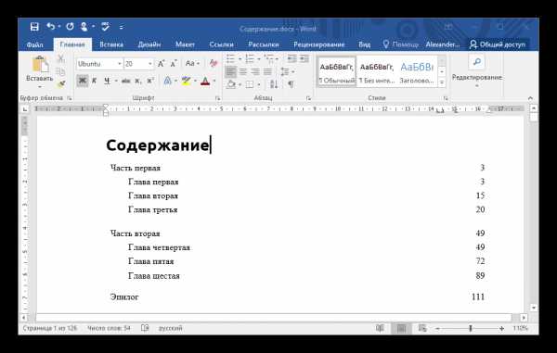Apply red font color A
Viewport: 557px width, 353px height.
pos(205,82)
